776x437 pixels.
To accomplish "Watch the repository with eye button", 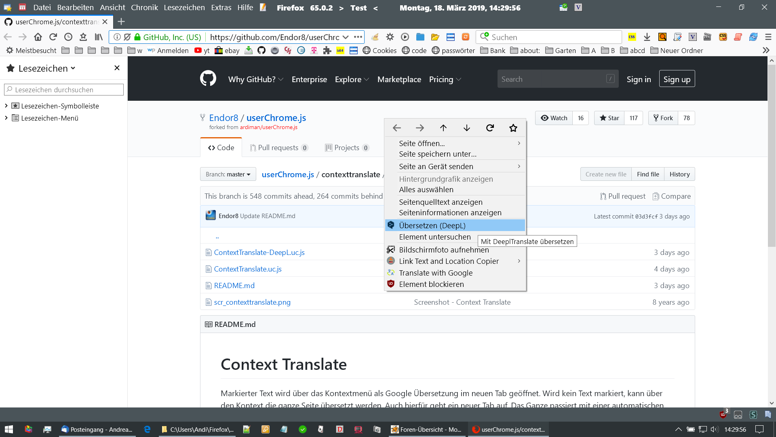I will click(554, 118).
